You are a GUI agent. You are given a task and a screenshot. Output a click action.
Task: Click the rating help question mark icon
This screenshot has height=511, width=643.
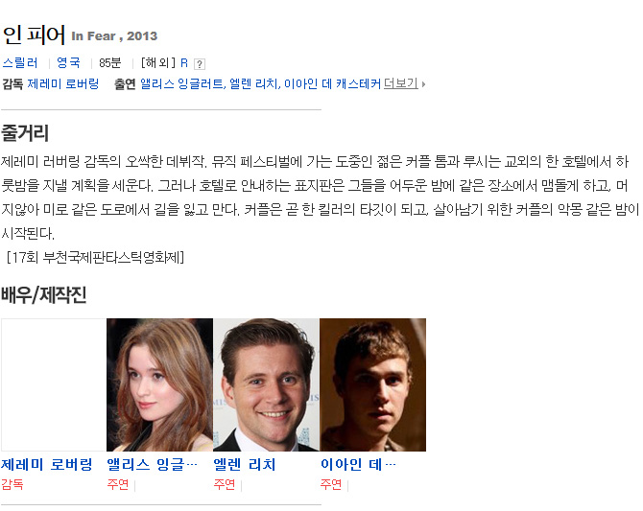point(200,64)
